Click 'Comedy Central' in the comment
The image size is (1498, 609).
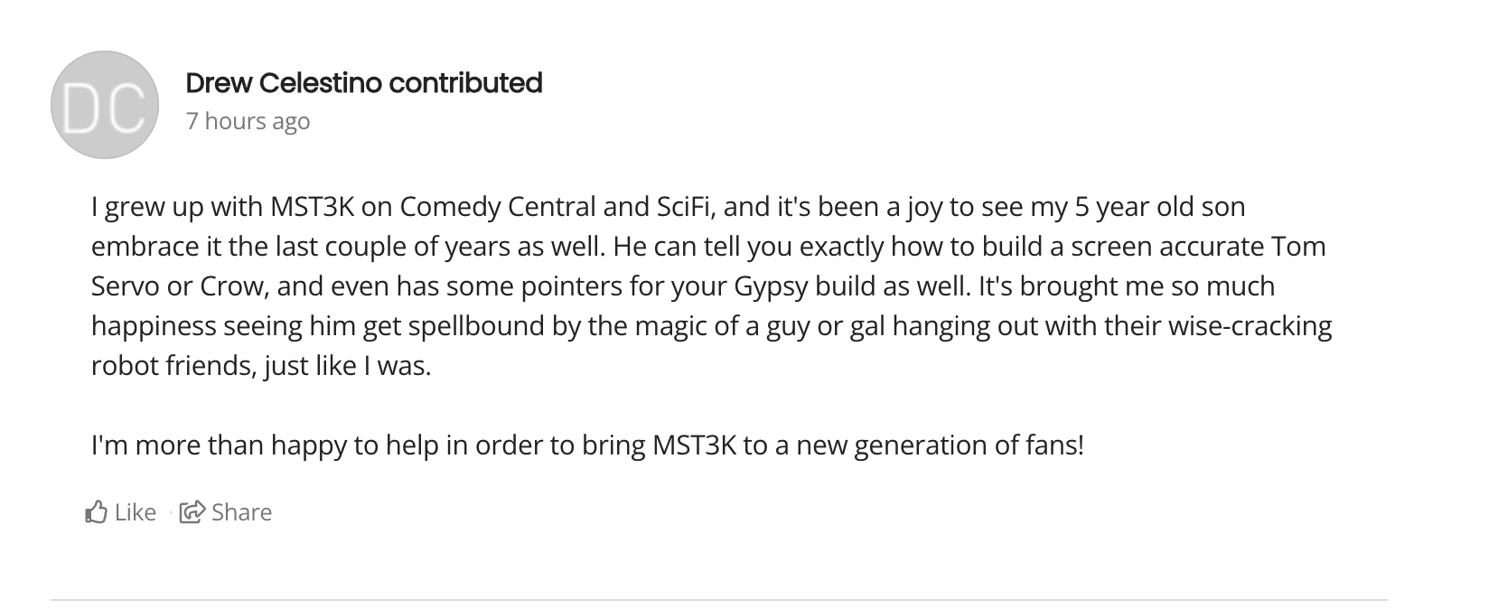pos(498,207)
